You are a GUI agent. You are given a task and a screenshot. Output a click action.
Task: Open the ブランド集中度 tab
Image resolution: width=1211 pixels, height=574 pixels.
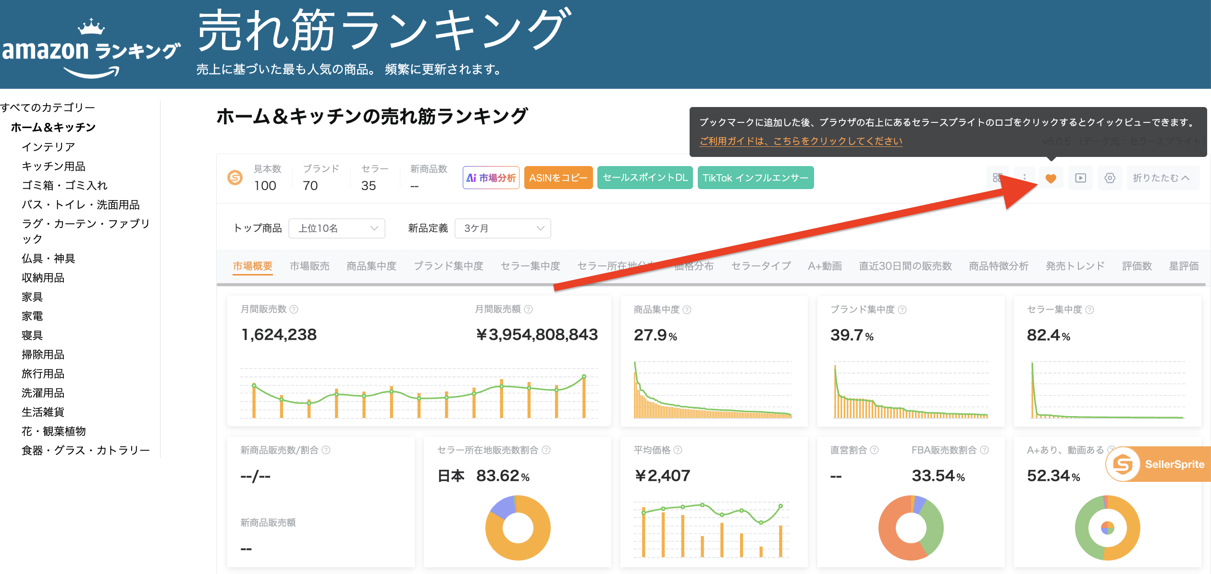click(x=448, y=266)
